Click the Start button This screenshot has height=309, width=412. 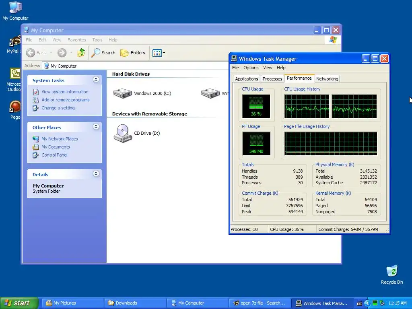click(x=19, y=303)
